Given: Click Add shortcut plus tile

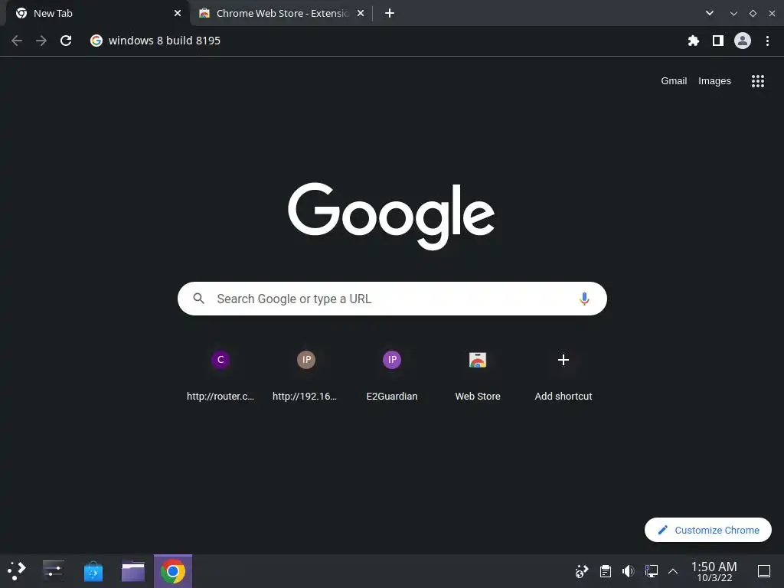Looking at the screenshot, I should [563, 375].
